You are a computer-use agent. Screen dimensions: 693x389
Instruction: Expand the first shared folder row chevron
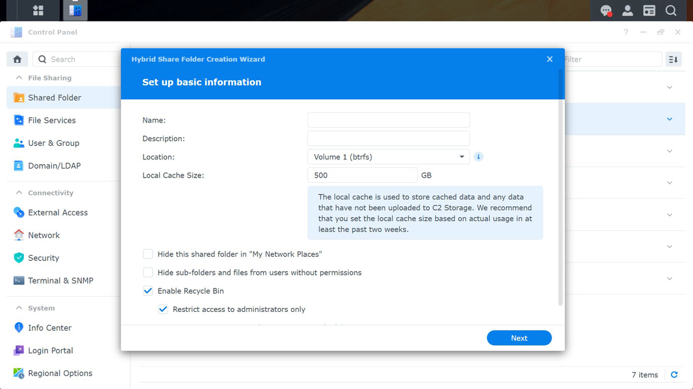670,88
